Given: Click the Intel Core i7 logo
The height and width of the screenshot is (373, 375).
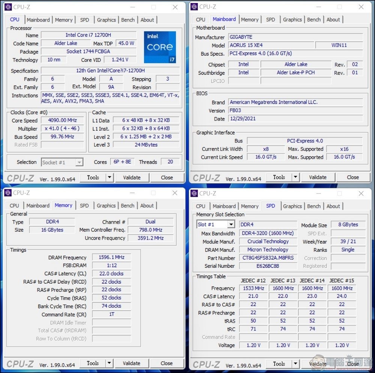Looking at the screenshot, I should click(160, 47).
